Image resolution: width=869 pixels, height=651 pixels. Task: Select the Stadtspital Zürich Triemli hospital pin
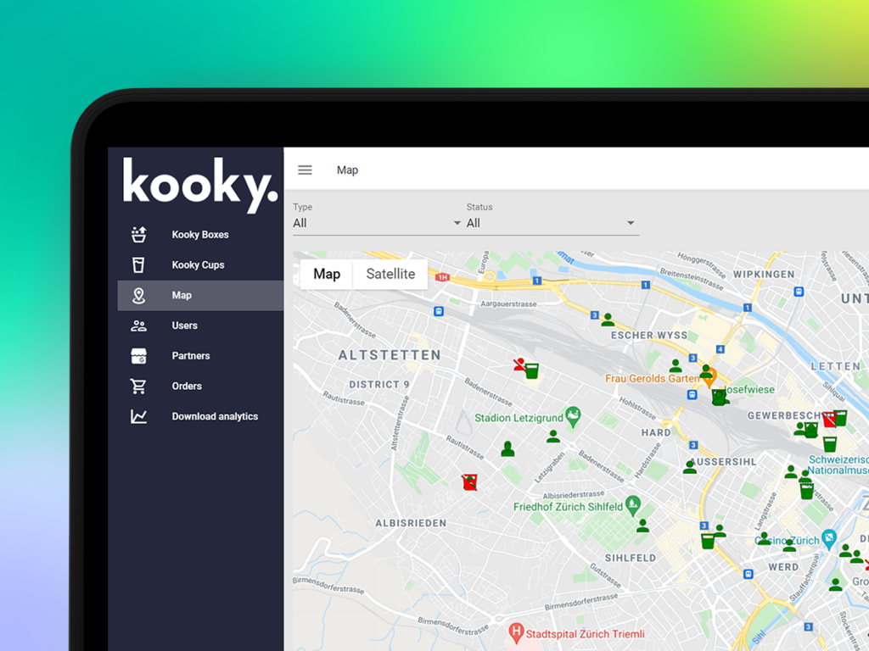point(517,632)
